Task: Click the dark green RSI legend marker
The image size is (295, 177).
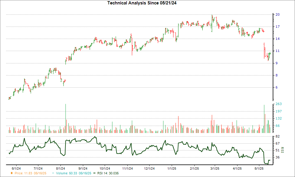Action: point(94,173)
